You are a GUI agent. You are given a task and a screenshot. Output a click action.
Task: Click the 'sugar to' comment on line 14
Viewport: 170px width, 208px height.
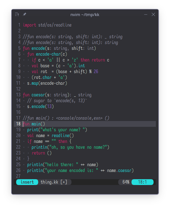coord(57,101)
